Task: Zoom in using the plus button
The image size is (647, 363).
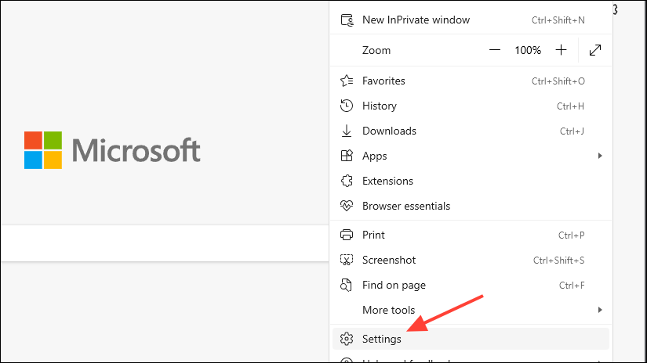Action: (x=561, y=50)
